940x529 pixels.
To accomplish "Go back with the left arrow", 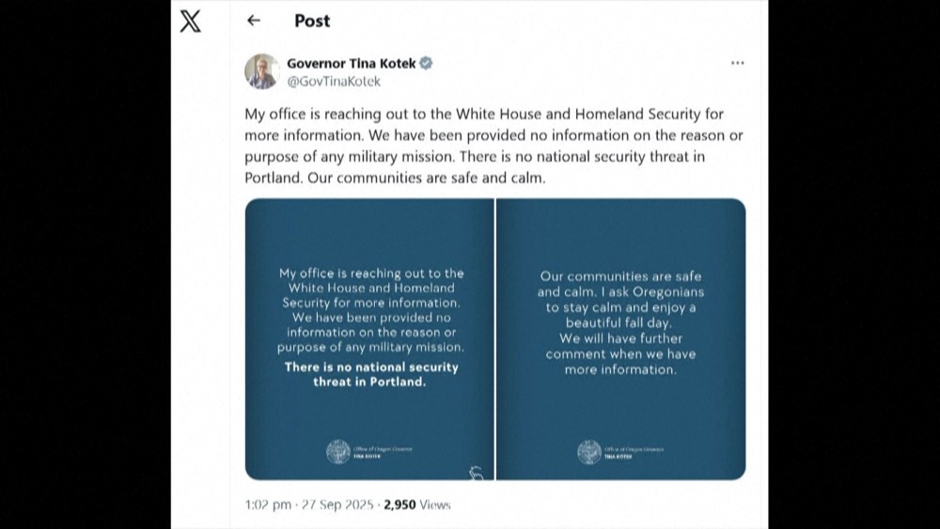I will coord(253,21).
